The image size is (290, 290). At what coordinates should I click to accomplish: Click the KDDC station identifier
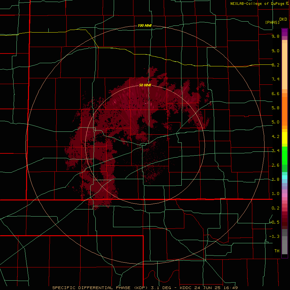coord(186,288)
